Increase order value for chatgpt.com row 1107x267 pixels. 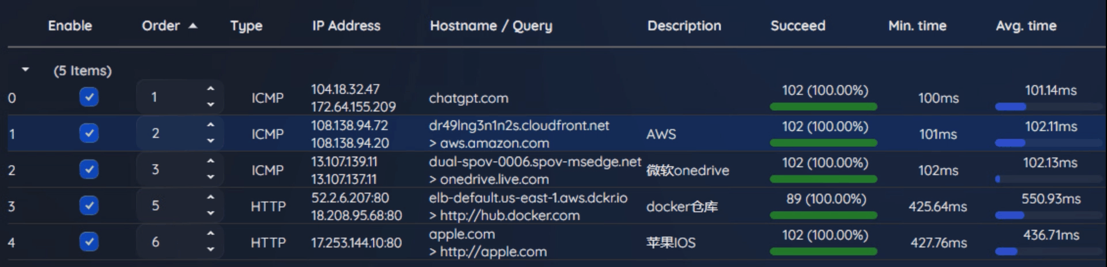(x=210, y=89)
